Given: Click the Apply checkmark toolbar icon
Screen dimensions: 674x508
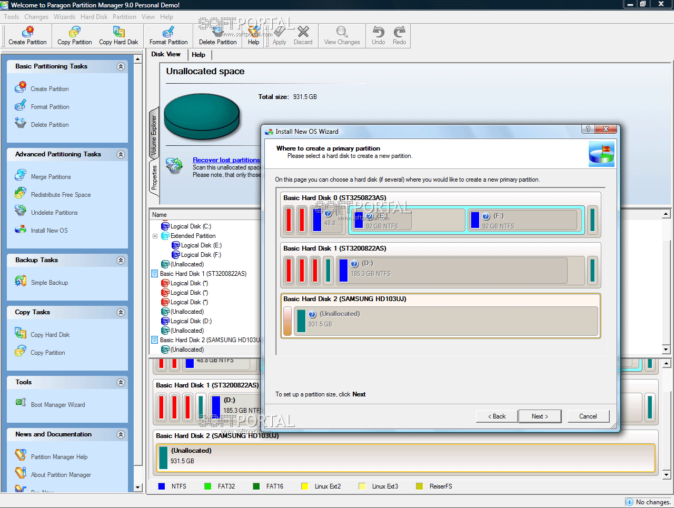Looking at the screenshot, I should [x=280, y=32].
